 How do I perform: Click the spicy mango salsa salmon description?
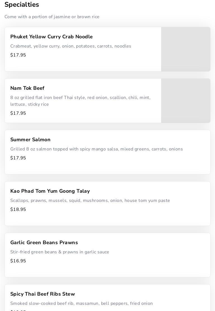pyautogui.click(x=97, y=149)
